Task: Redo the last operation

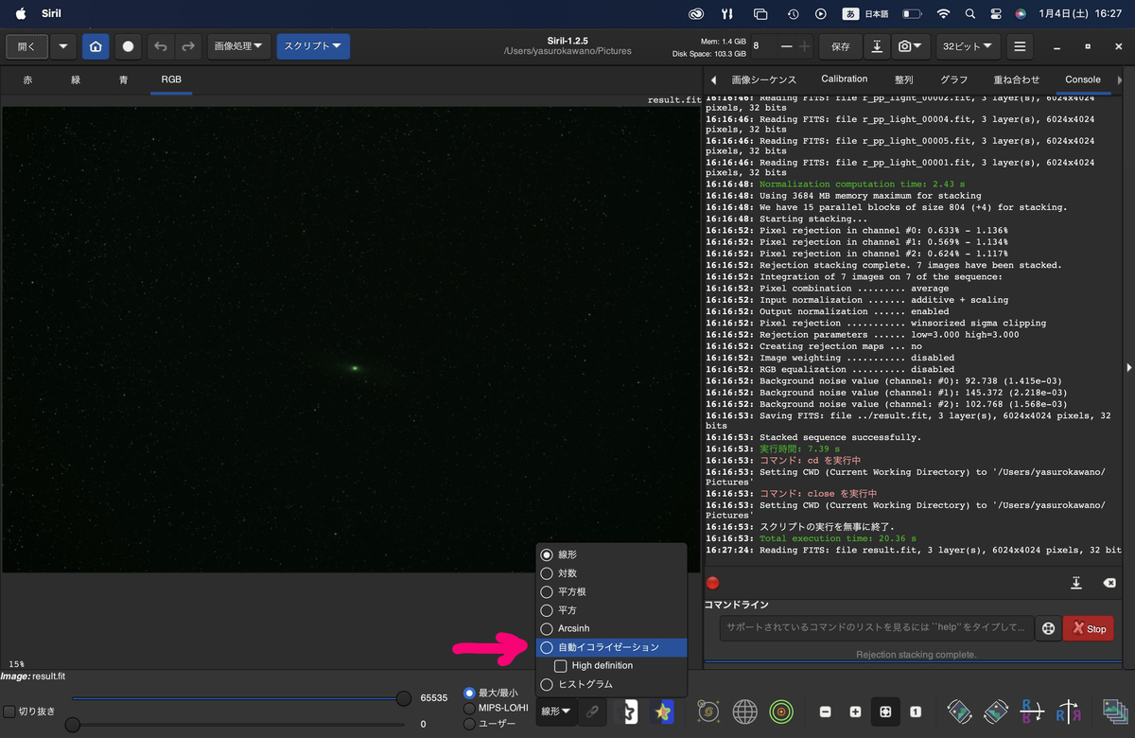Action: coord(188,46)
